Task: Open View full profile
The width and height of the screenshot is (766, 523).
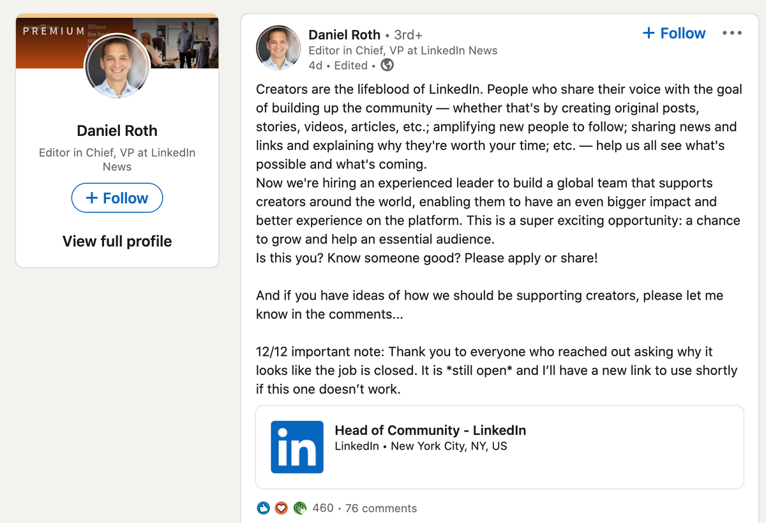Action: tap(117, 241)
